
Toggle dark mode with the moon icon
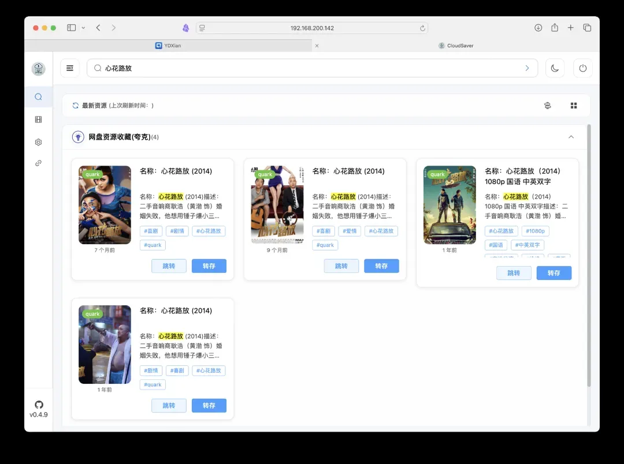pyautogui.click(x=555, y=68)
